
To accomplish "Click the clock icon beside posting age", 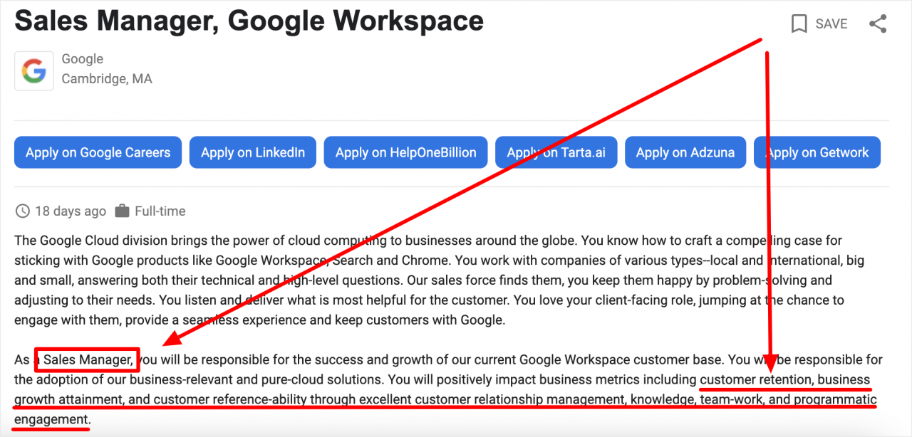I will coord(23,211).
